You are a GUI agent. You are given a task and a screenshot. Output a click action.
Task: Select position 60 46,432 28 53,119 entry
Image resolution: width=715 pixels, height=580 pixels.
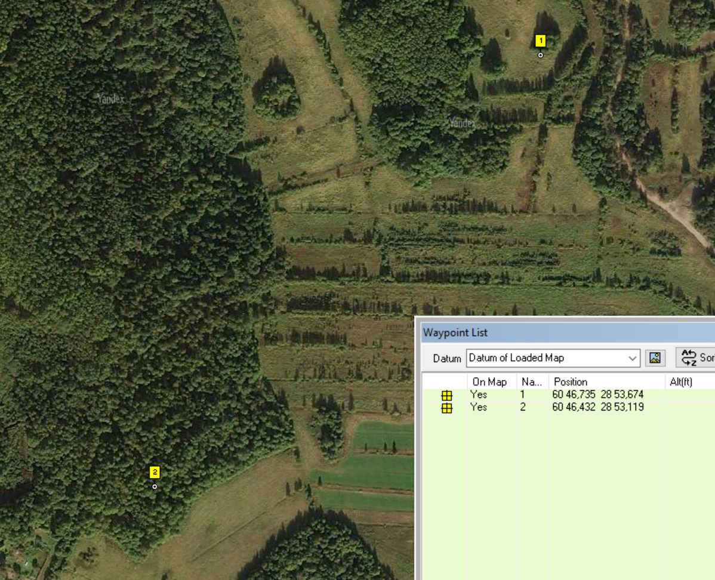pyautogui.click(x=598, y=407)
